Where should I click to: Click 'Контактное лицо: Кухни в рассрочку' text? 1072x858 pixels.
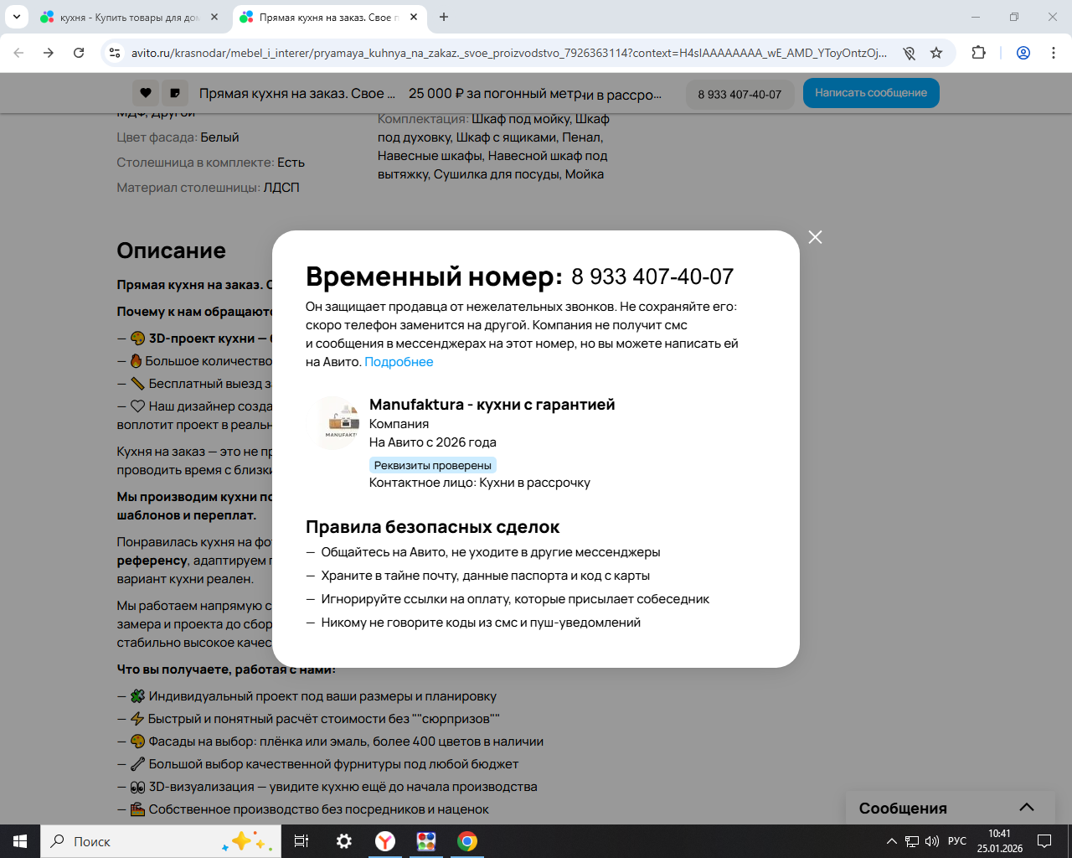coord(480,483)
